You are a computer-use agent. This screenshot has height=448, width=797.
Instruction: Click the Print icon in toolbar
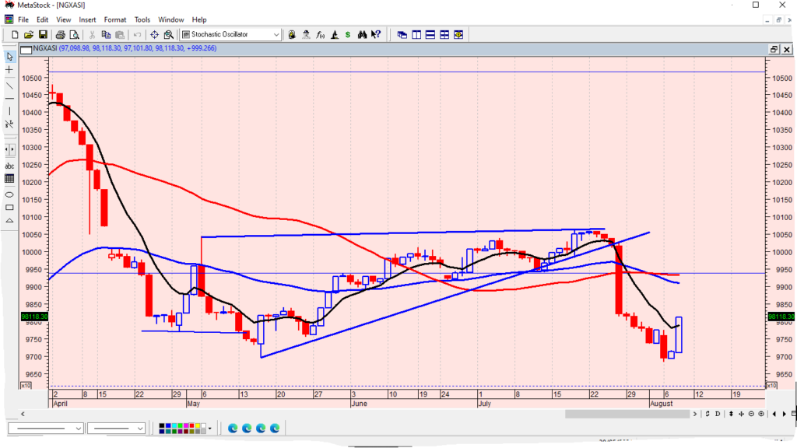coord(61,34)
